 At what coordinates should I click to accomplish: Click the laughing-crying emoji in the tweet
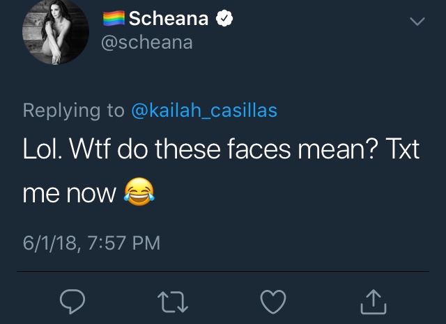[x=139, y=191]
